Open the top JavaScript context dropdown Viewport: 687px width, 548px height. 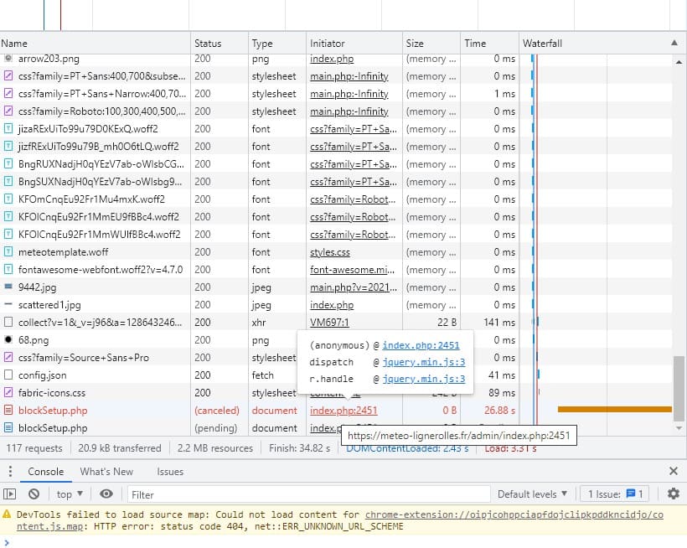point(70,494)
